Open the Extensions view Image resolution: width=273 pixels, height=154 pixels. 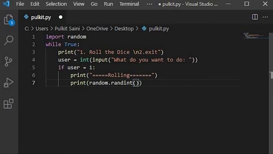(x=9, y=104)
